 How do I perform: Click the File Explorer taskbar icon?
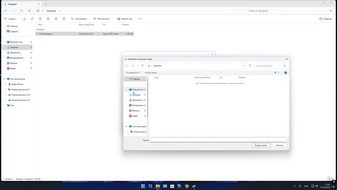[x=158, y=186]
